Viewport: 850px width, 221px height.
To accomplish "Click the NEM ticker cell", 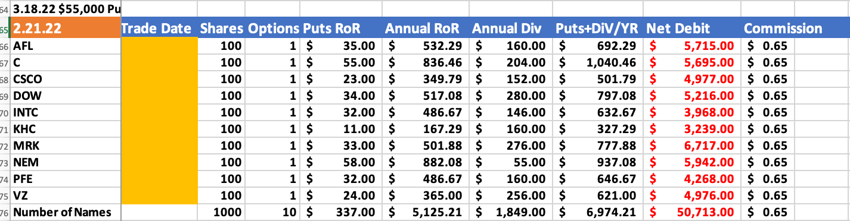I will (65, 162).
